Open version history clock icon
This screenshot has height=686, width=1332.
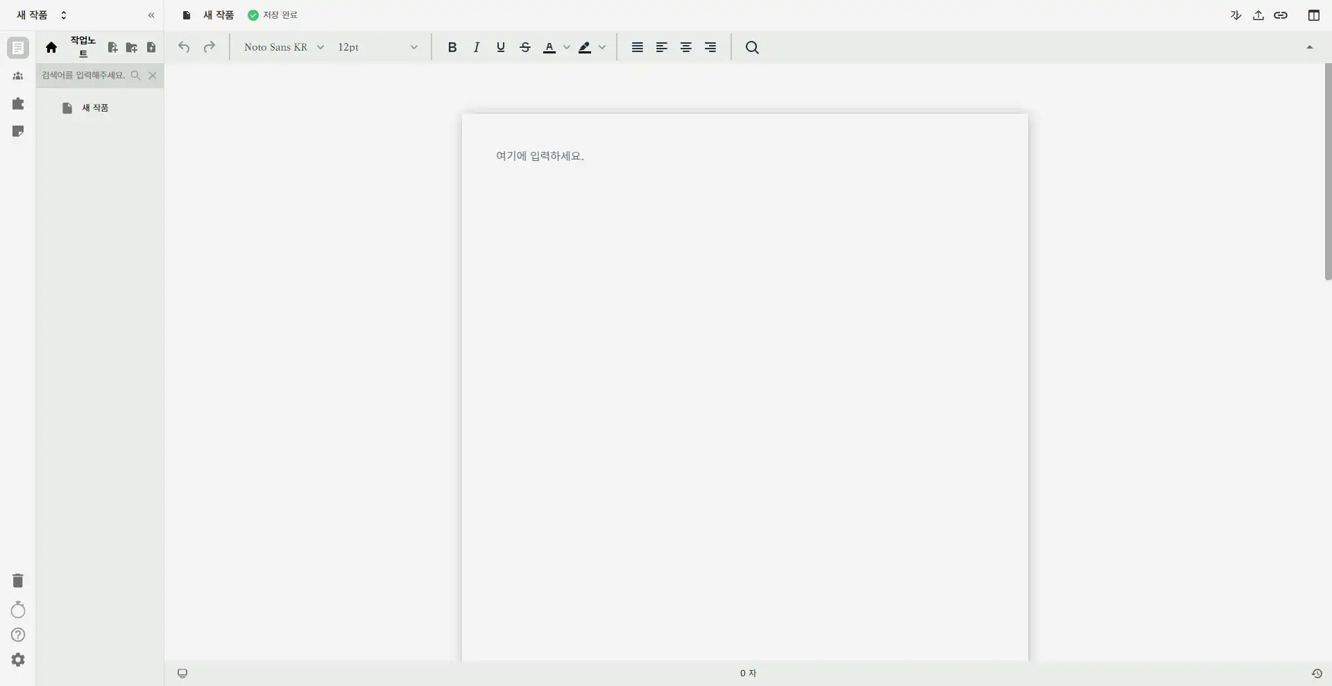pos(1317,674)
